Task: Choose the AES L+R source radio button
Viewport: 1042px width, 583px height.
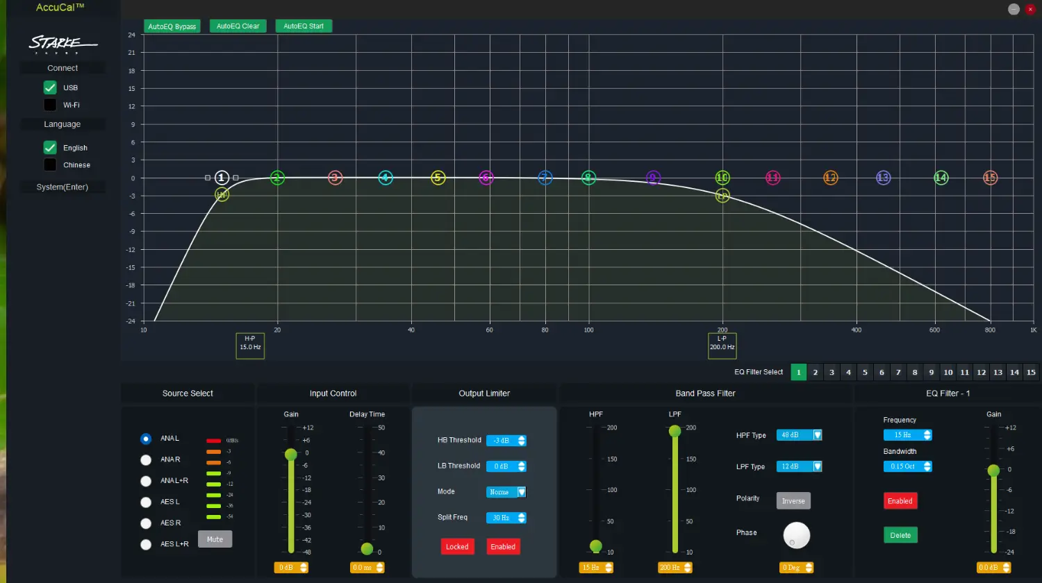Action: (146, 544)
